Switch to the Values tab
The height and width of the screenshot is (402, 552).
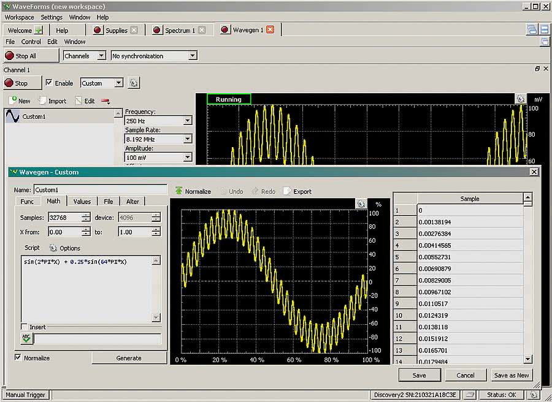click(x=82, y=201)
